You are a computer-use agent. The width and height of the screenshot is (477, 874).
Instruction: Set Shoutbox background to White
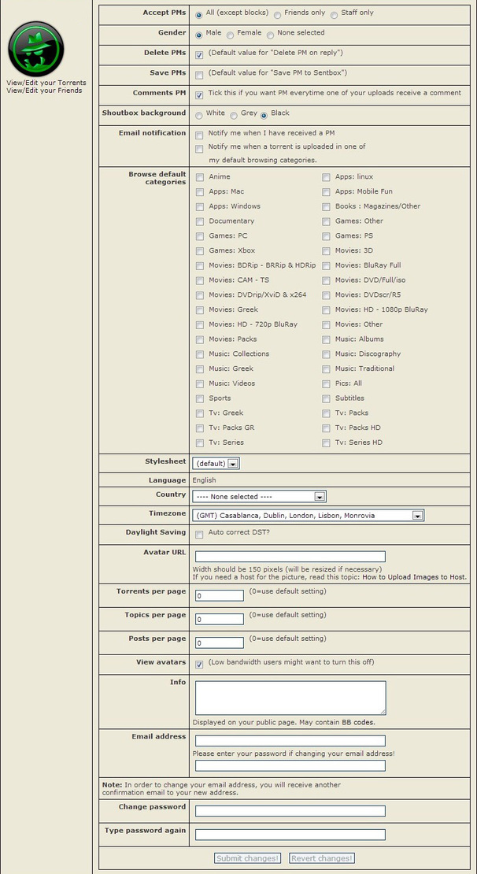(199, 116)
